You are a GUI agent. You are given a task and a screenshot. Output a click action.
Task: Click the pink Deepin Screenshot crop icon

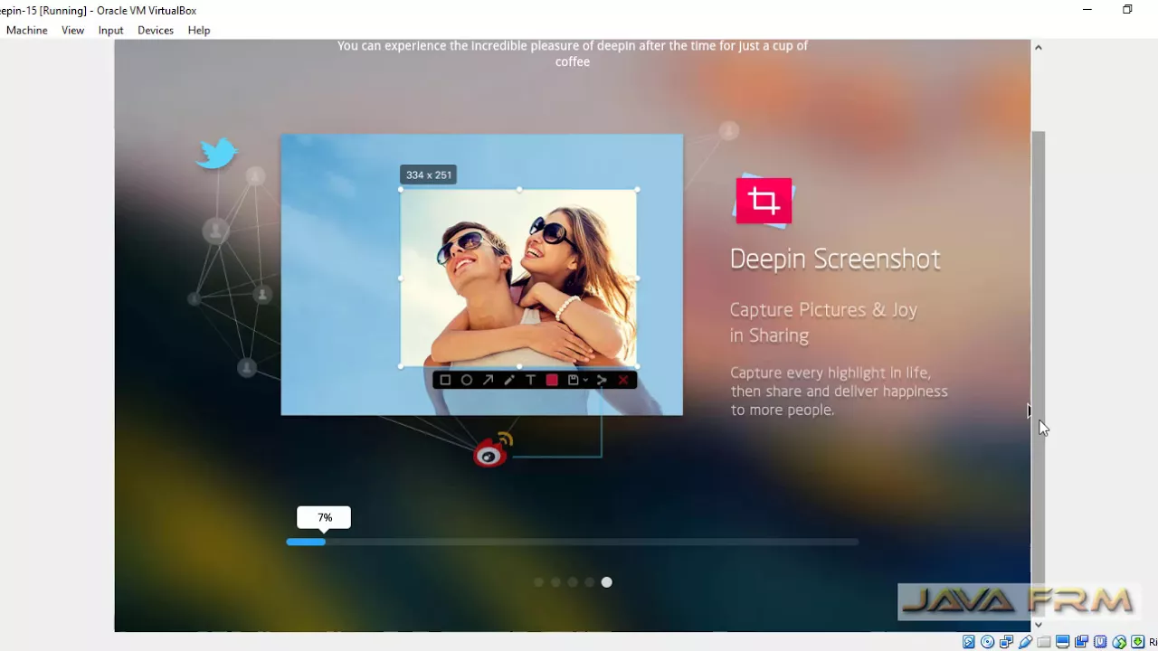(x=764, y=200)
